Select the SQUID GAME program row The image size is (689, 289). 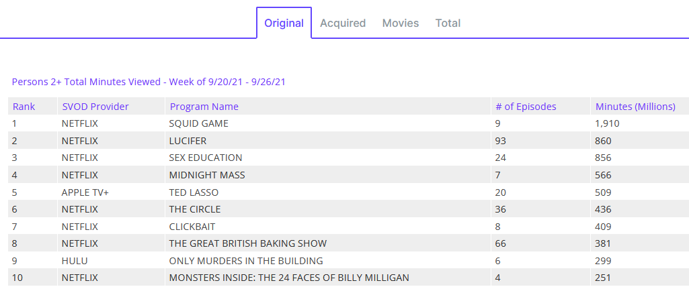click(199, 123)
